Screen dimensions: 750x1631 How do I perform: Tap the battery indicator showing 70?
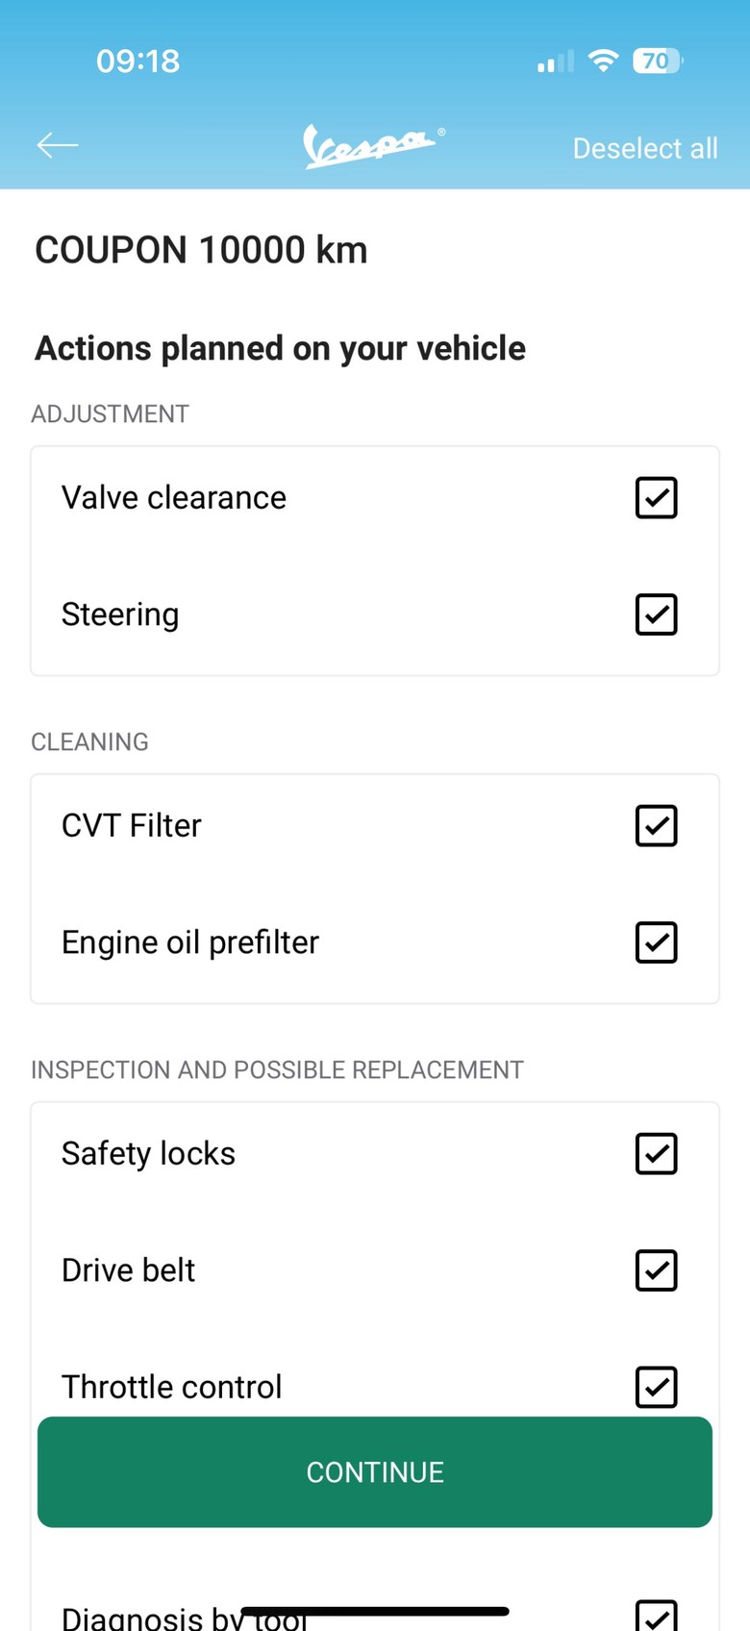coord(657,61)
